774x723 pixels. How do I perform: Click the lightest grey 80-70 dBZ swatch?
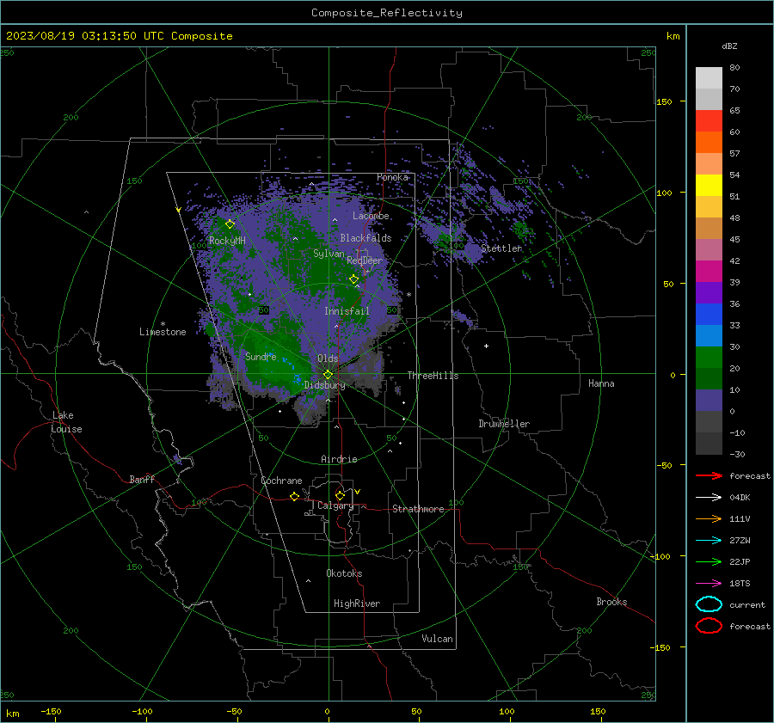pos(709,78)
